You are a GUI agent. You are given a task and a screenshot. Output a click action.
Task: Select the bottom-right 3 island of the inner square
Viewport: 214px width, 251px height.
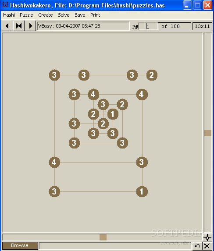point(122,143)
